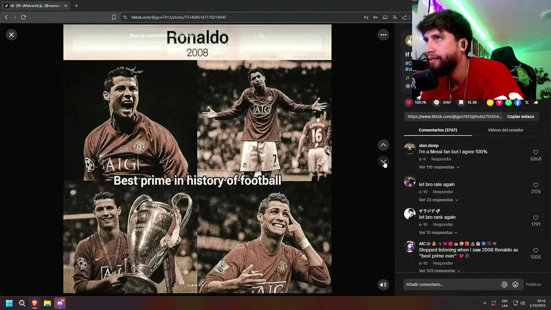This screenshot has height=310, width=551.
Task: Focus the Añadir comentario field
Action: pyautogui.click(x=452, y=285)
